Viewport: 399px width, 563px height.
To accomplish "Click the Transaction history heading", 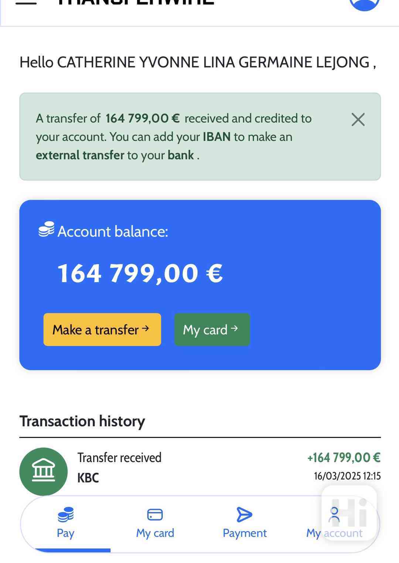I will [x=82, y=421].
